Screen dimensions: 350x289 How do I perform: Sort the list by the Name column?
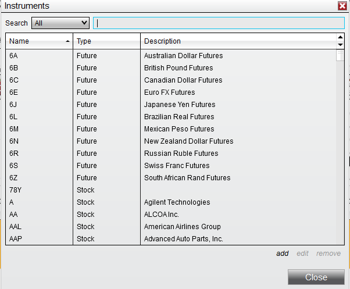(x=39, y=41)
